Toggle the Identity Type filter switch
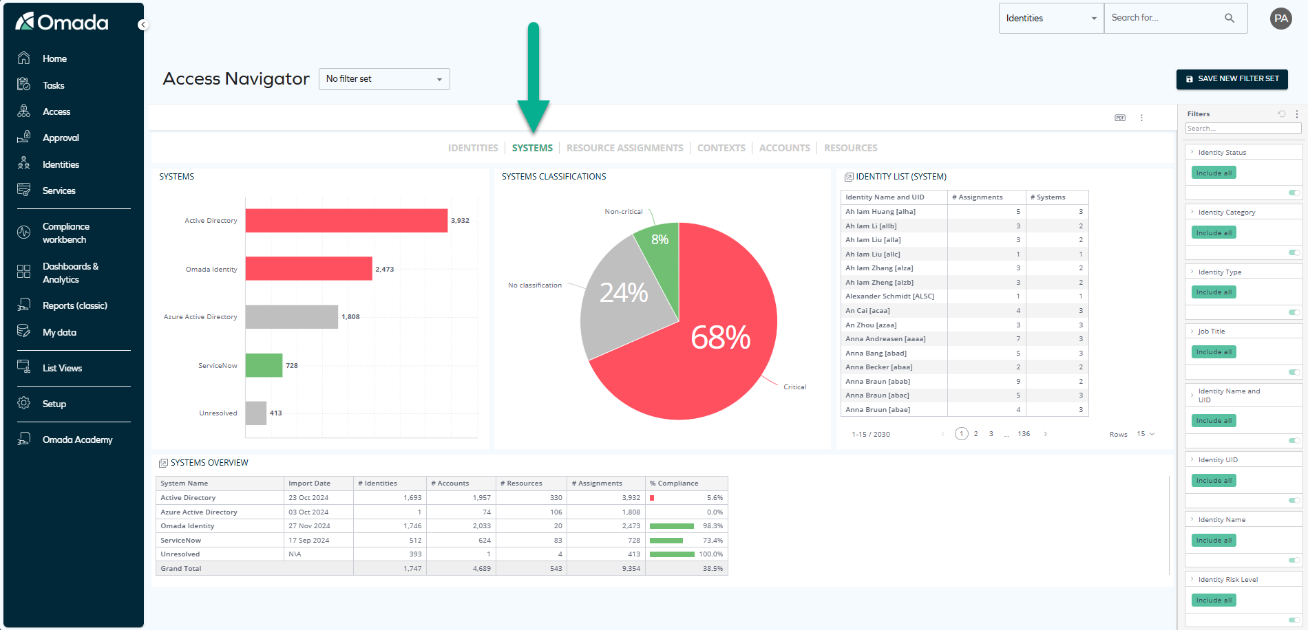 [1294, 312]
